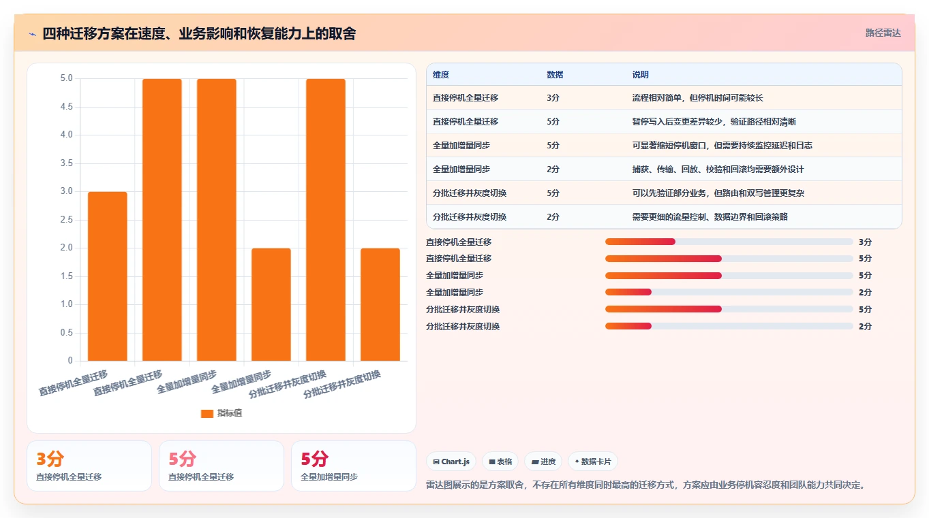929x518 pixels.
Task: Click the 直接停机全量迁移 bar reaching 5.0
Action: [x=162, y=220]
